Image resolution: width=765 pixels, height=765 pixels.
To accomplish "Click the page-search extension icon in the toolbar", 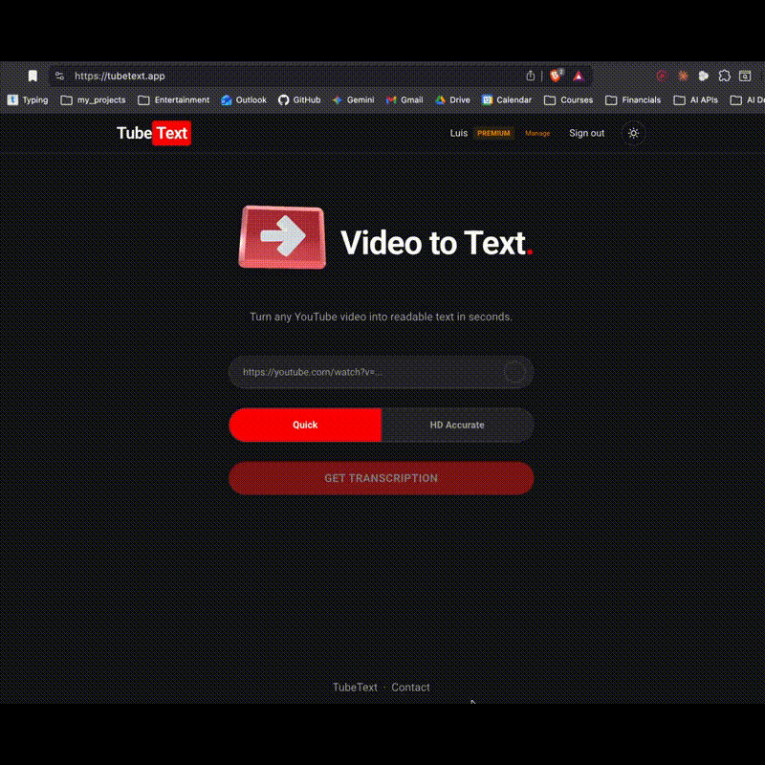I will (745, 76).
